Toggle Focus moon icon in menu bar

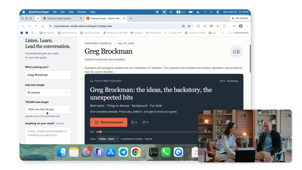pyautogui.click(x=198, y=12)
